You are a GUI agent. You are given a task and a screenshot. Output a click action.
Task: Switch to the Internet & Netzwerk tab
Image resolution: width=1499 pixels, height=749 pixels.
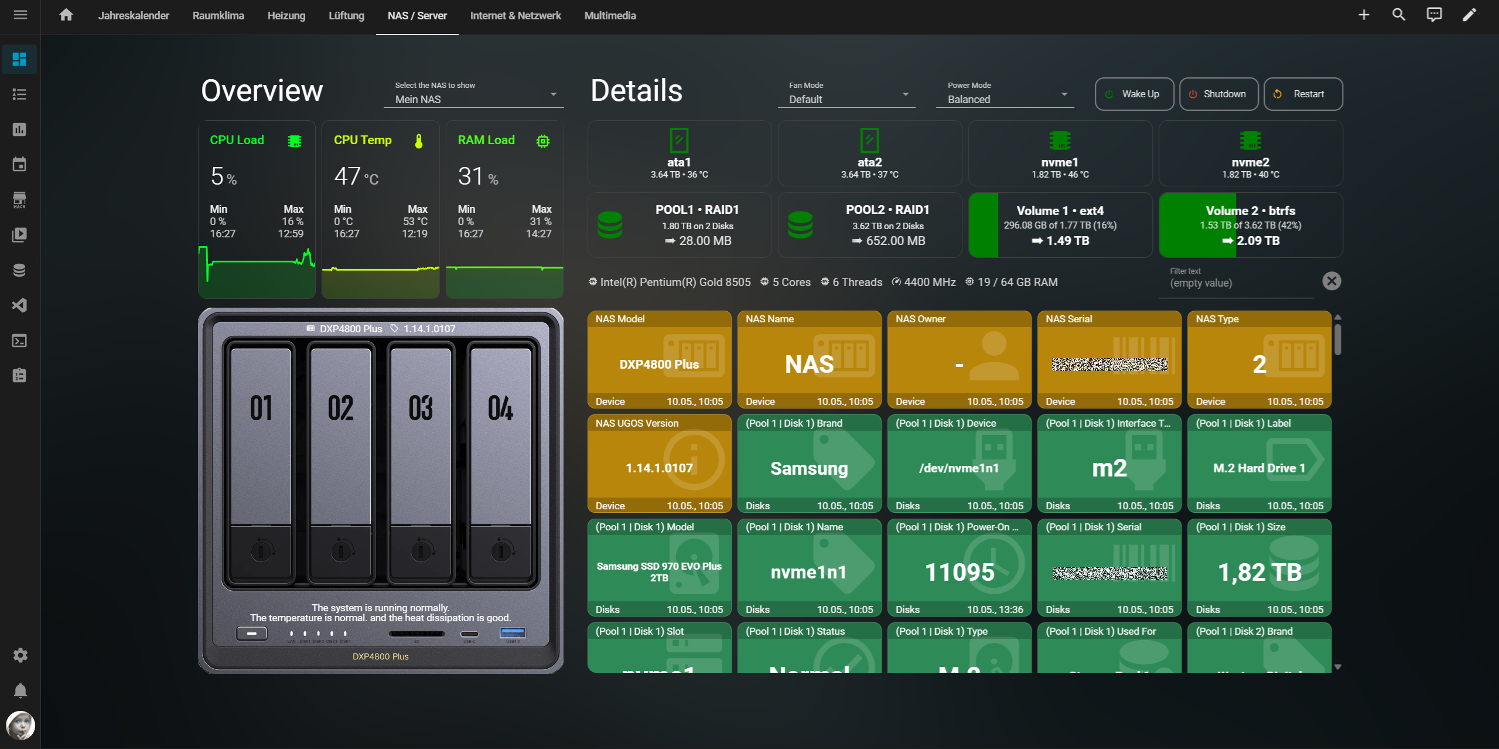[x=515, y=16]
